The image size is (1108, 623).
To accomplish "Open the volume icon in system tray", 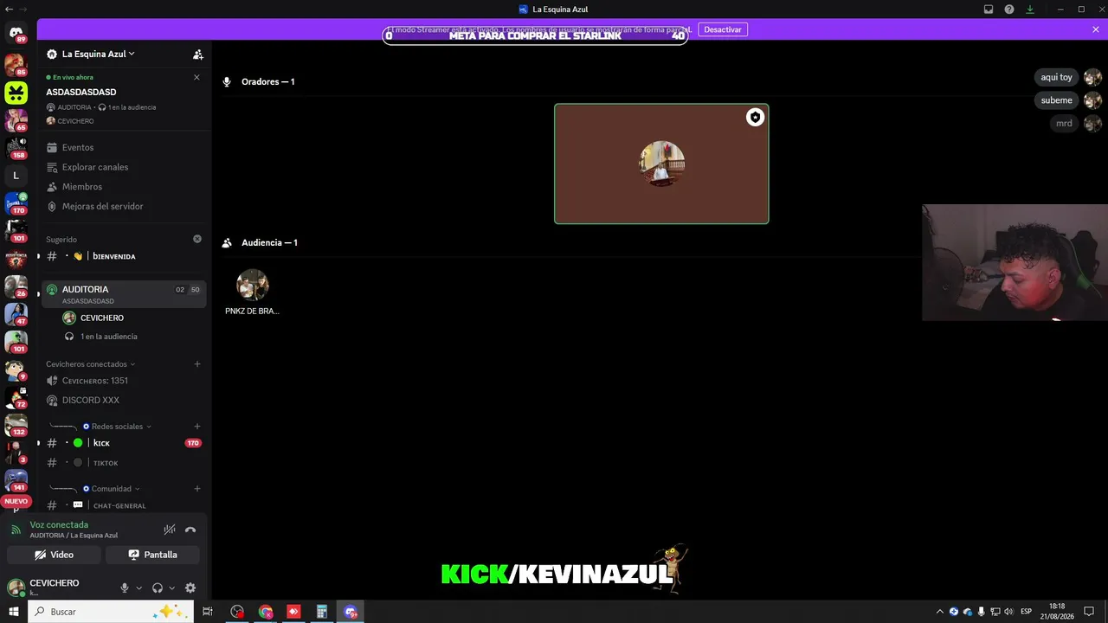I will click(x=1008, y=612).
